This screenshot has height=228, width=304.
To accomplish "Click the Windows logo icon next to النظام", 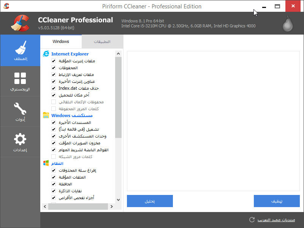I will (47, 163).
